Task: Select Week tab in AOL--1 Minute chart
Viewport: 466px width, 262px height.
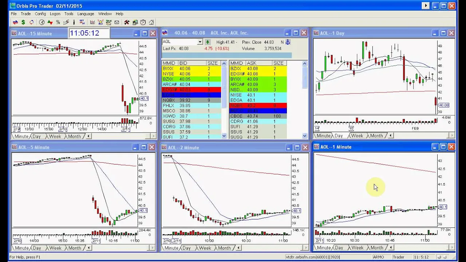Action: [x=357, y=248]
